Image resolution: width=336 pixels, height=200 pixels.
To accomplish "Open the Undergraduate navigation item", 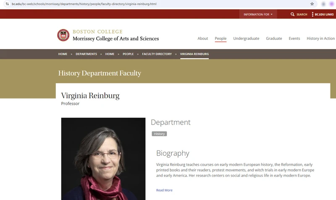I will tap(246, 39).
